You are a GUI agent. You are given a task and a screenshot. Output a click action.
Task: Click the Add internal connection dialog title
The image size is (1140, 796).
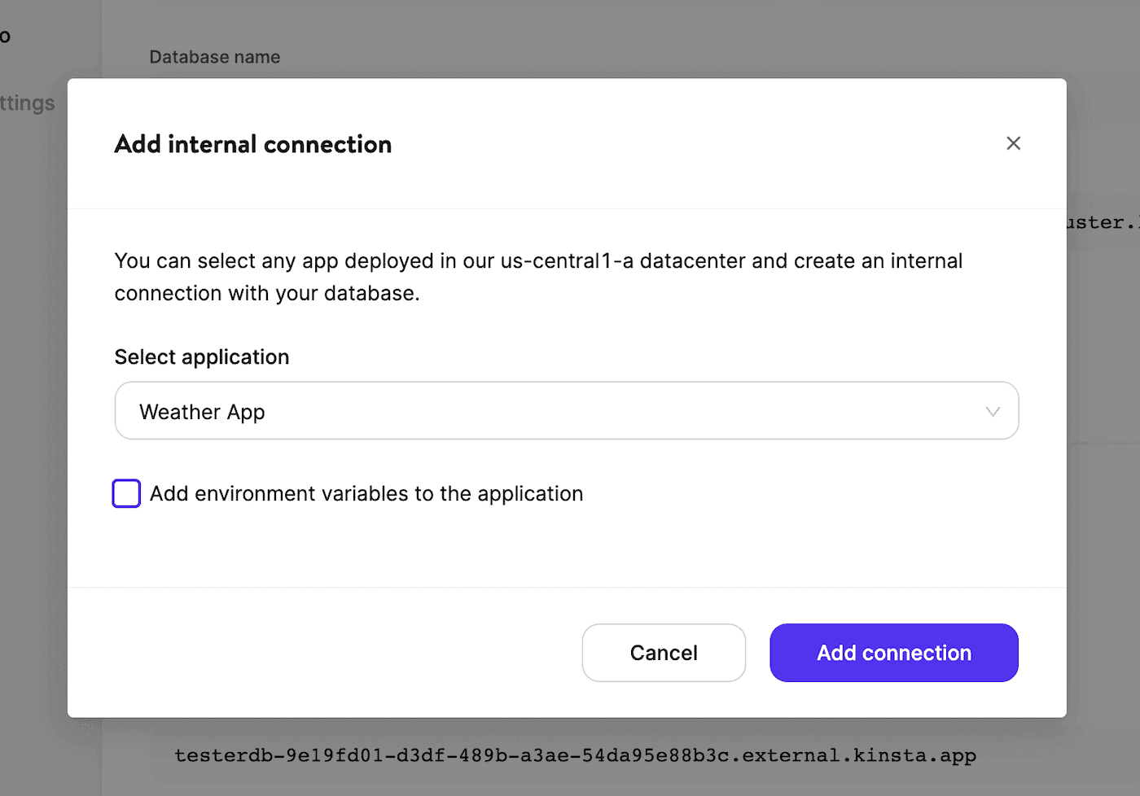(x=252, y=144)
